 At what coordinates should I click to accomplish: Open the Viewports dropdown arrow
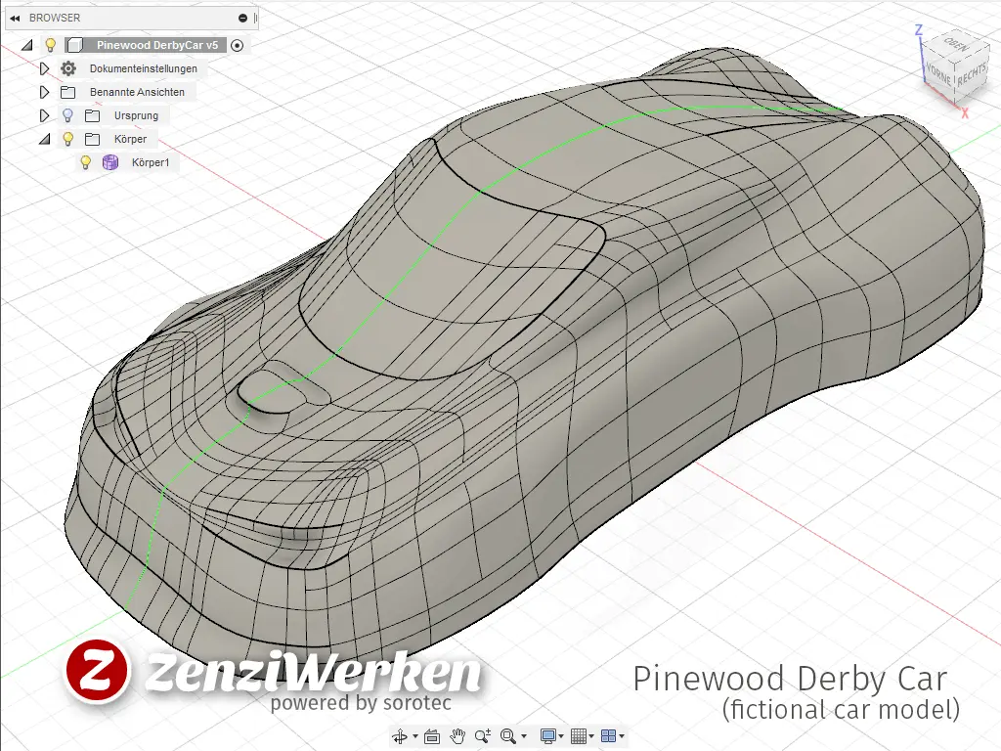(622, 736)
